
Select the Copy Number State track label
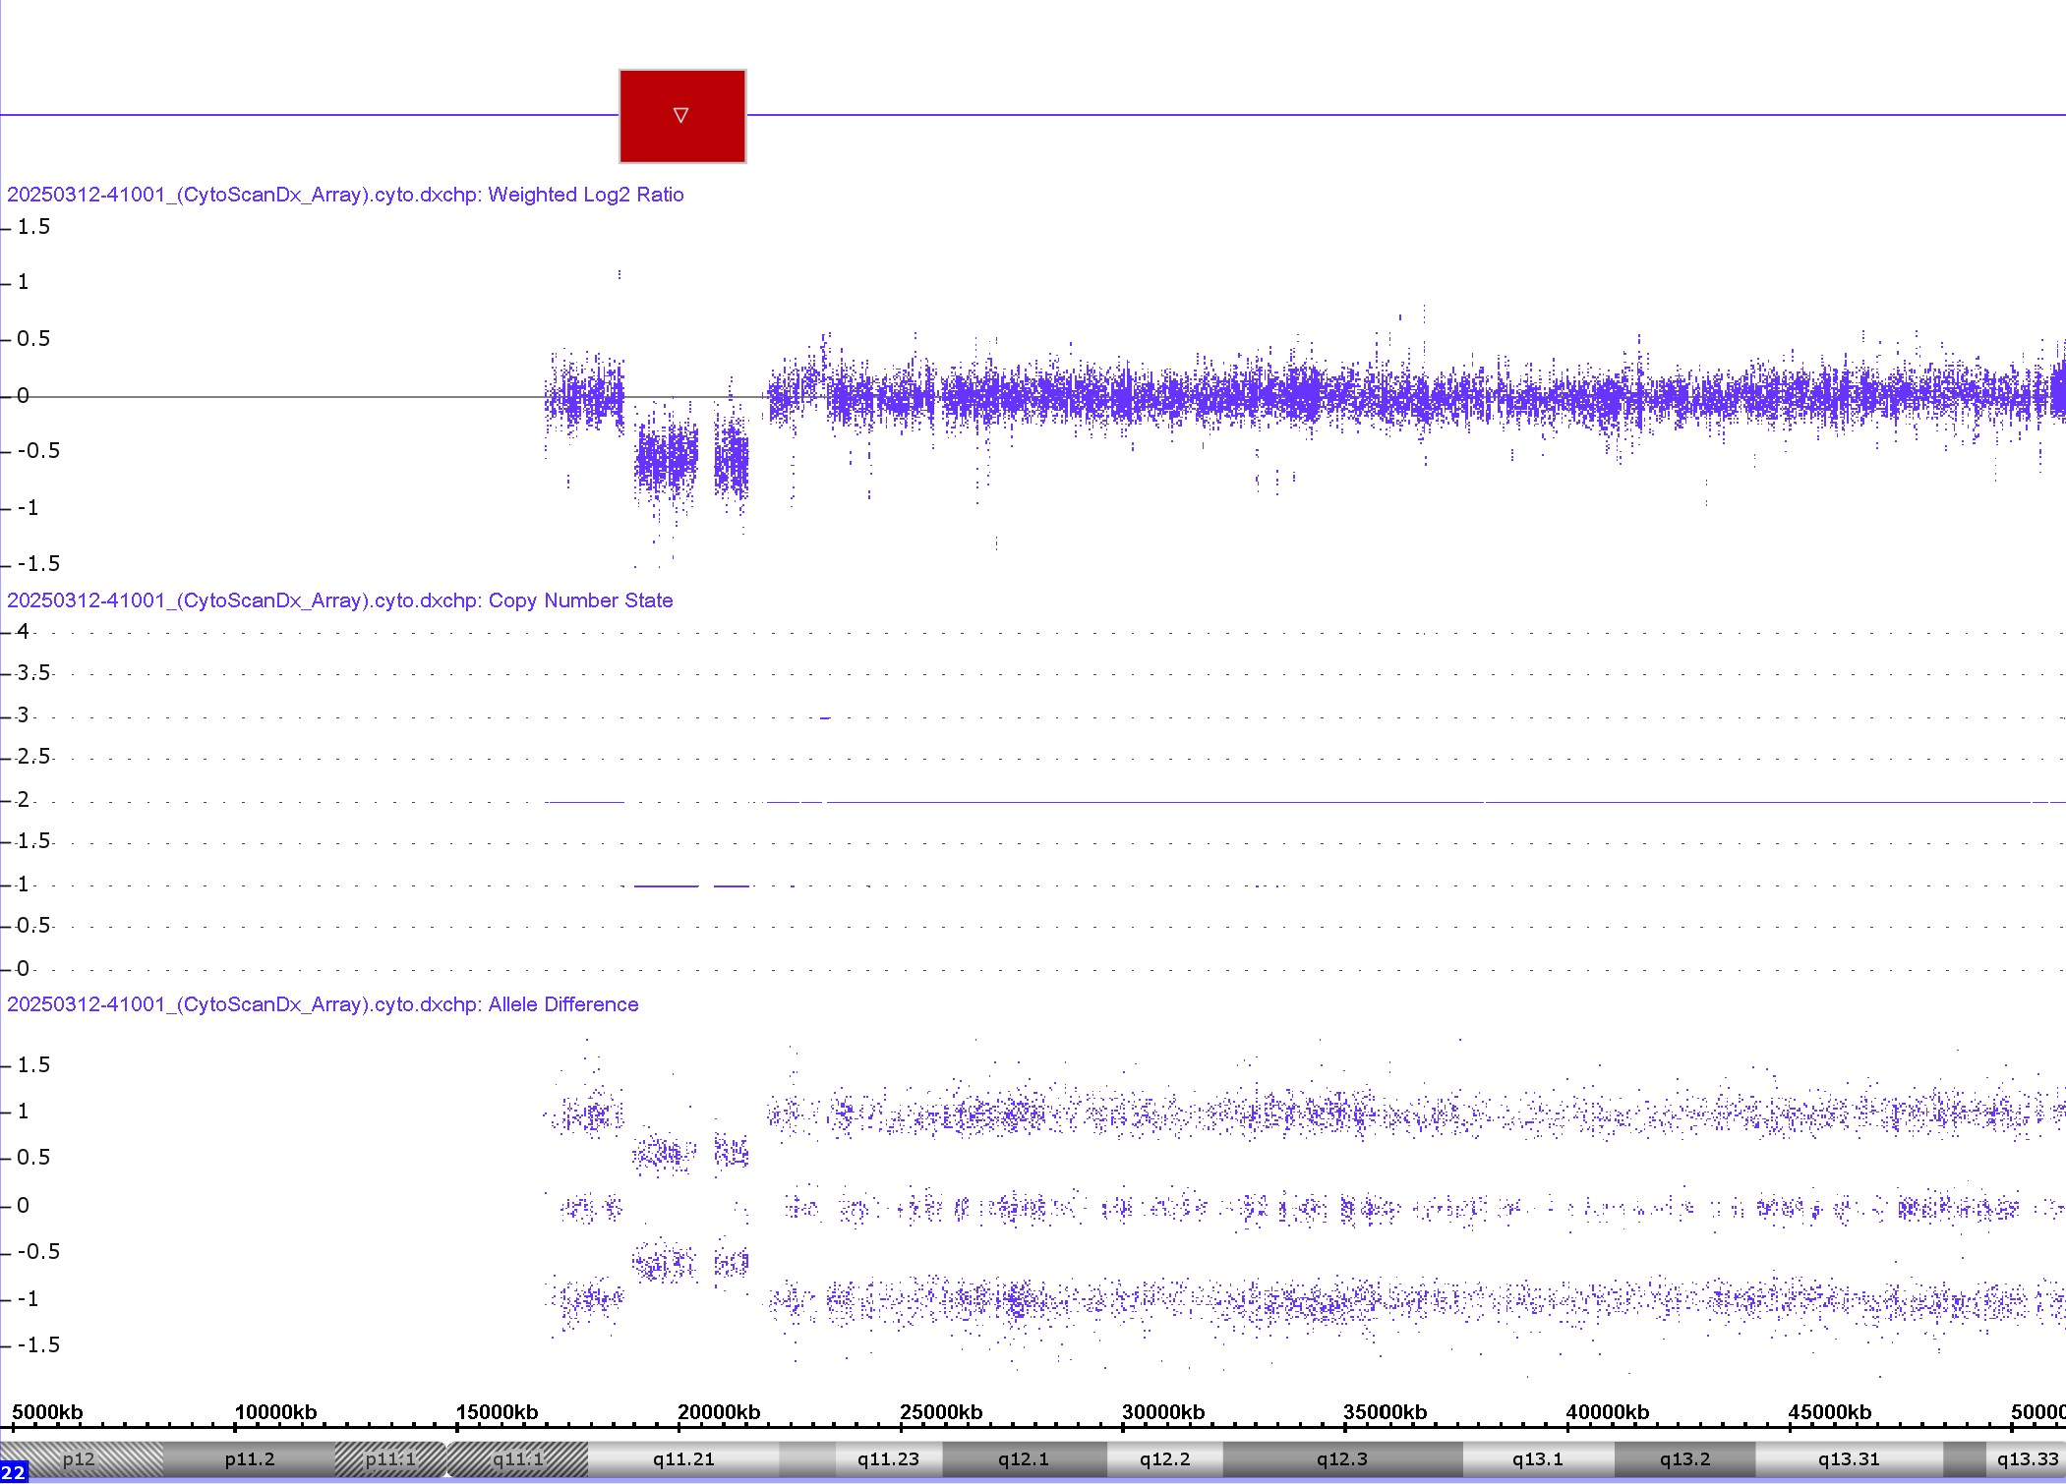click(x=339, y=600)
